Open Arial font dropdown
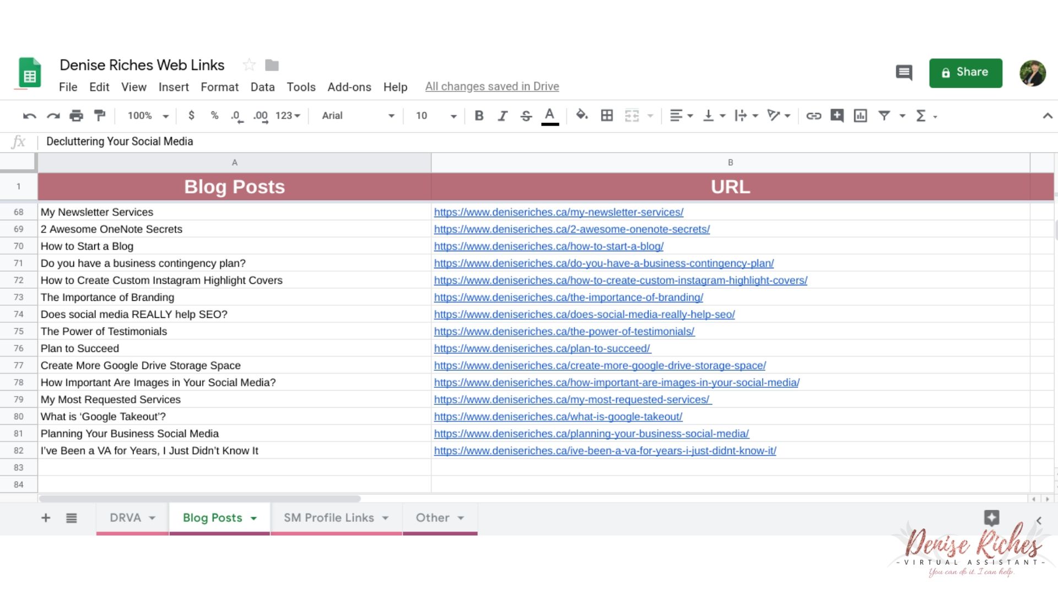1058x595 pixels. tap(358, 116)
